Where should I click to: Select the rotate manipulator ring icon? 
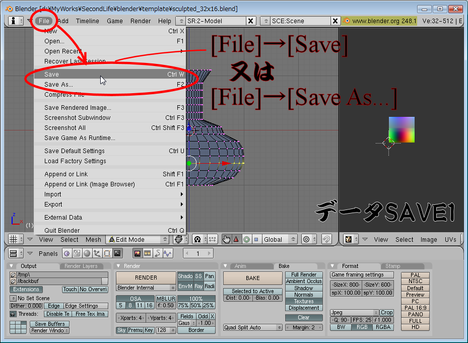click(246, 239)
